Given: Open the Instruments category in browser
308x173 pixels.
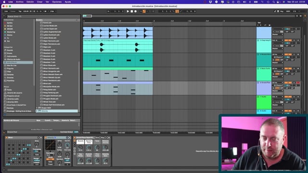Looking at the screenshot, I should (12, 56).
